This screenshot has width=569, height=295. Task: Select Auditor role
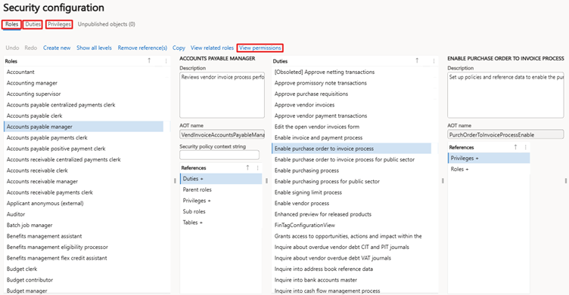(x=83, y=214)
